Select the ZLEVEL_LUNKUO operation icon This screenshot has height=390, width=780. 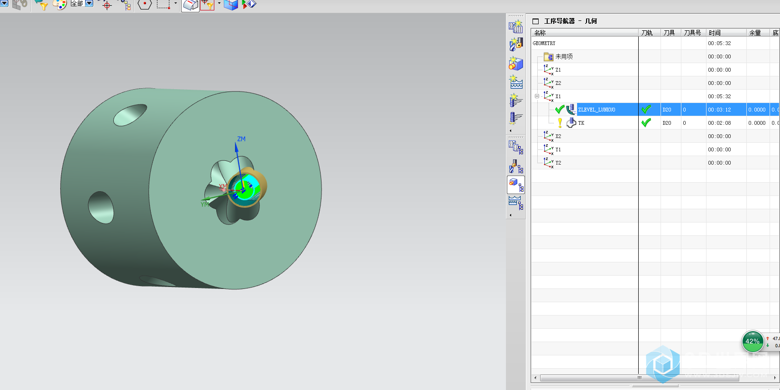(x=571, y=110)
